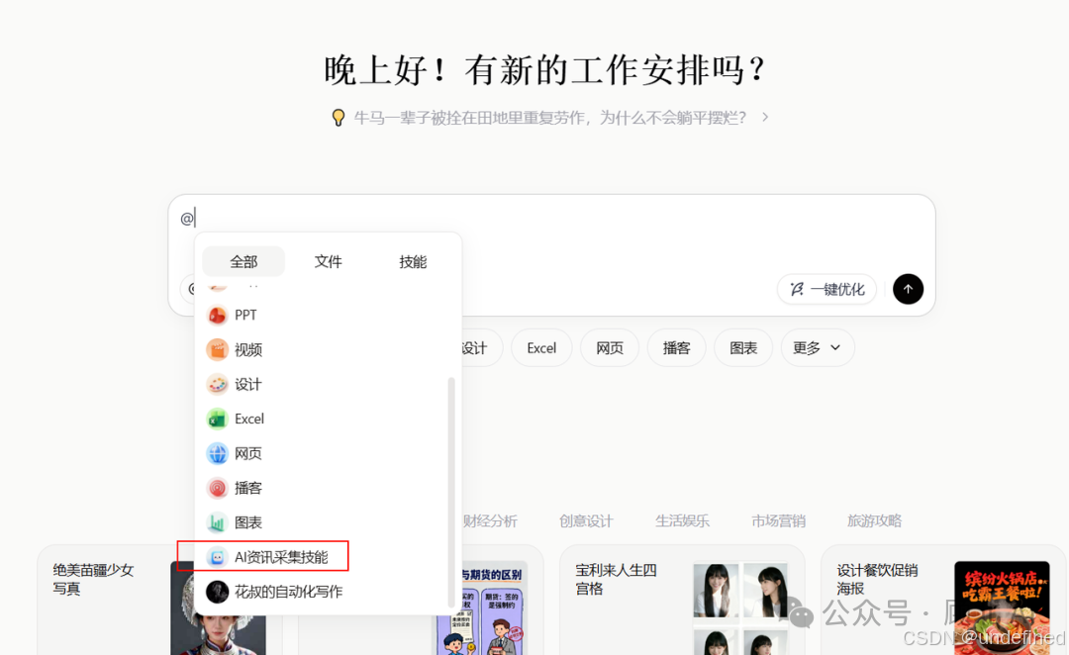Screen dimensions: 1069x655
Task: Switch to the 文件 tab
Action: (328, 261)
